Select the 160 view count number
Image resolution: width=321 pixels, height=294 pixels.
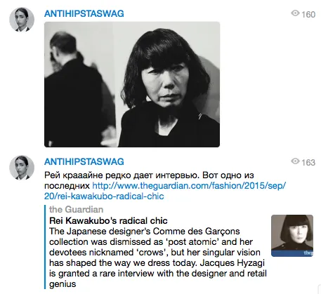308,15
